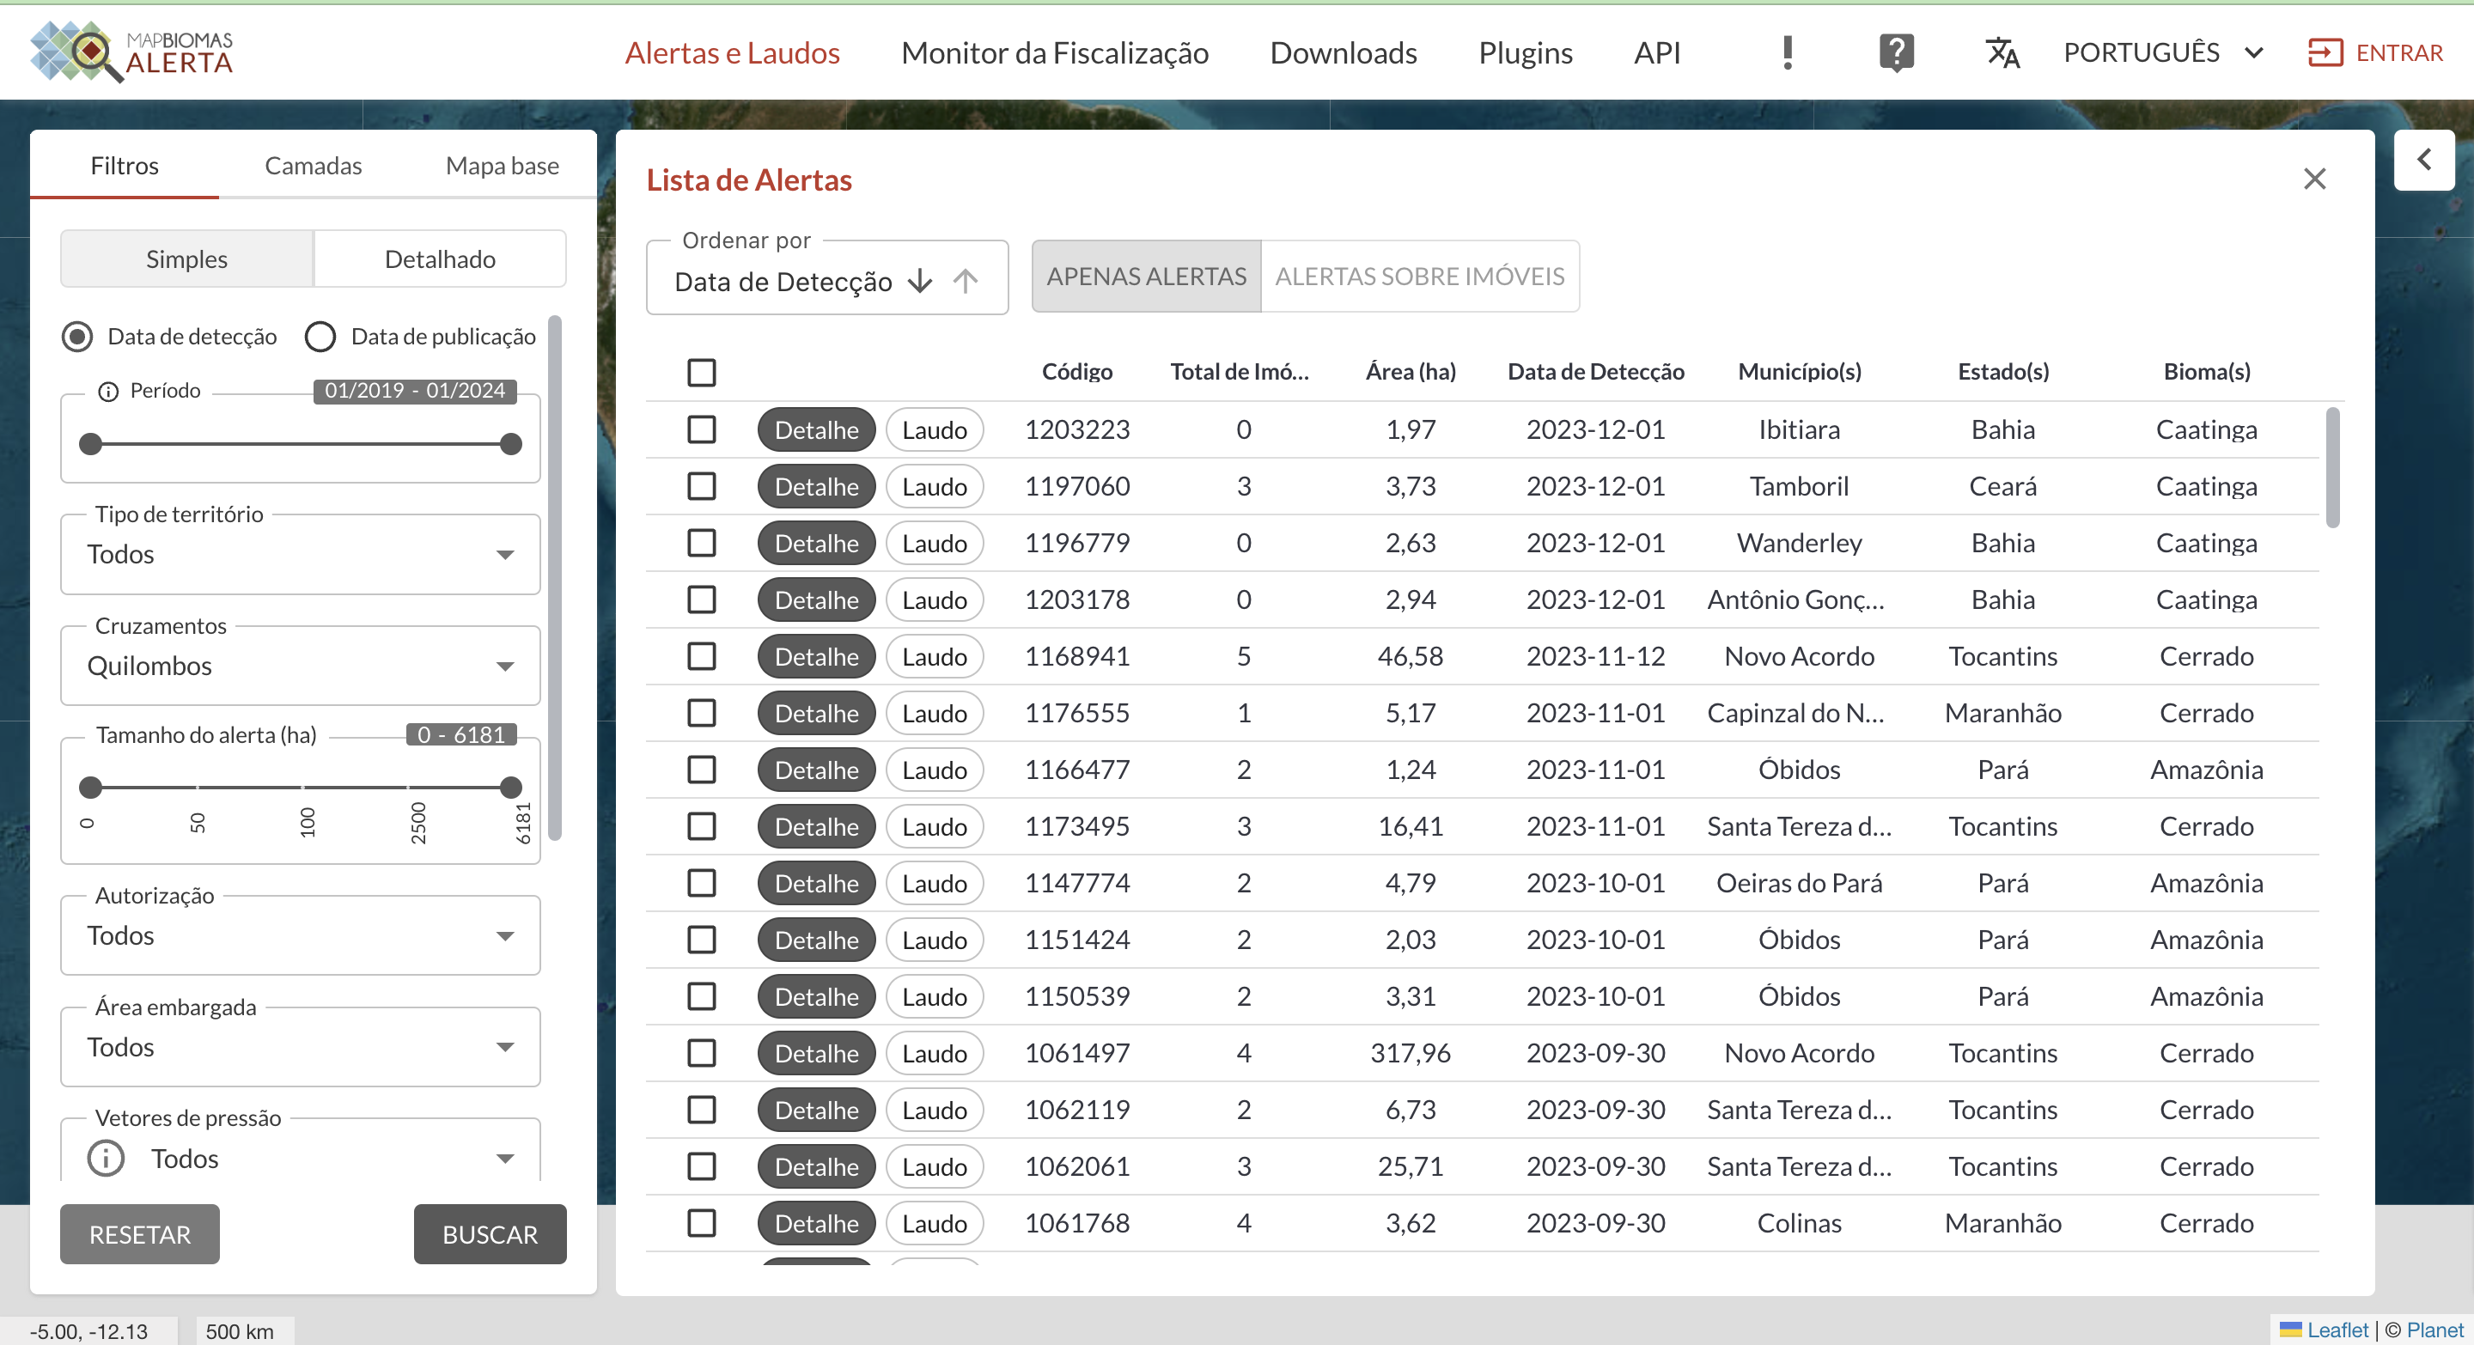This screenshot has width=2474, height=1345.
Task: Open the help question mark icon
Action: pyautogui.click(x=1897, y=52)
